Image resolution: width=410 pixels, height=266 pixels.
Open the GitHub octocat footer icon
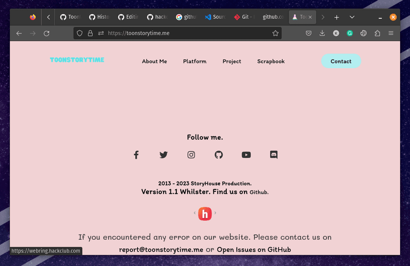click(218, 155)
